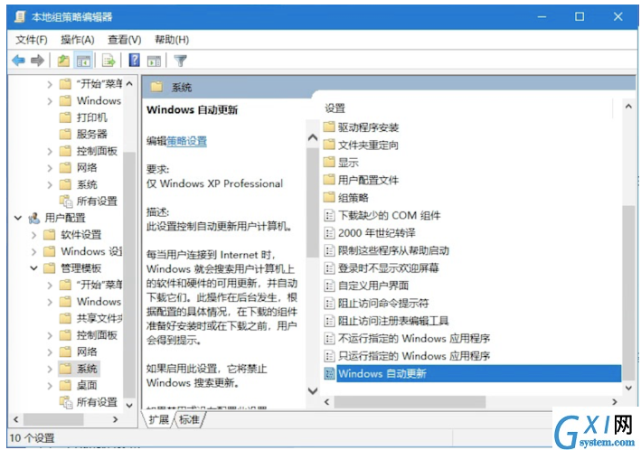Click the Export list toolbar icon

pyautogui.click(x=108, y=61)
